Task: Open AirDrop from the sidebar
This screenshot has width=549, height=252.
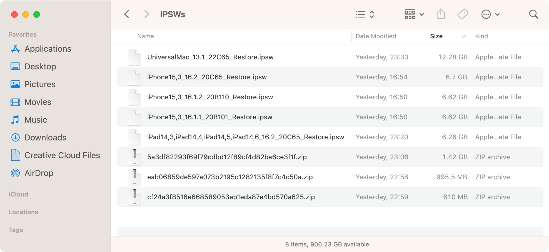Action: coord(39,173)
